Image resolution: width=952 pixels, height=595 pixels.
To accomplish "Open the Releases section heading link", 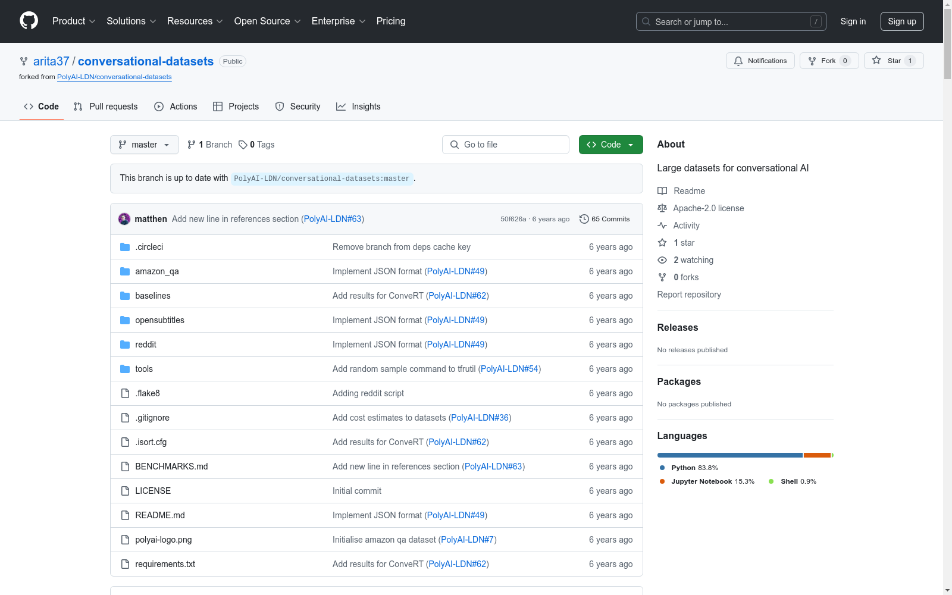I will [x=678, y=327].
